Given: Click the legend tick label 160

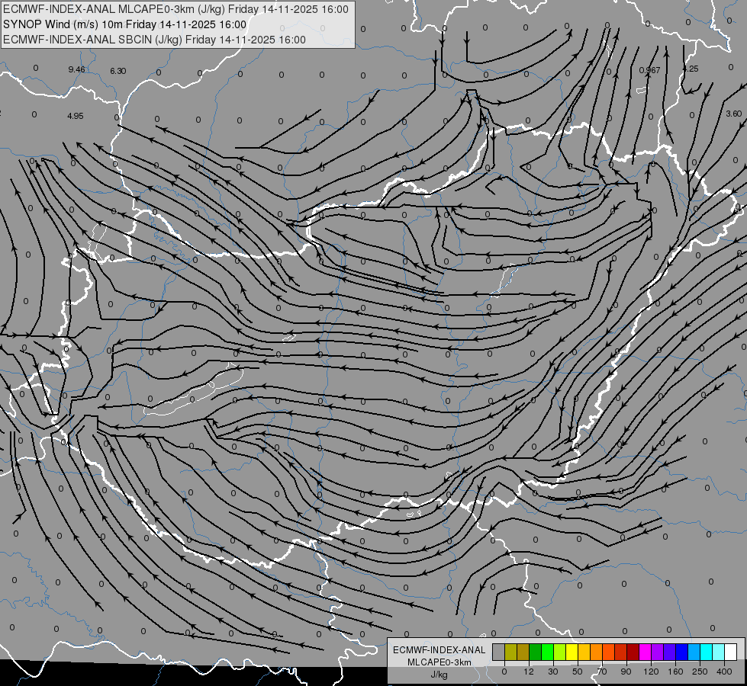Looking at the screenshot, I should pos(675,672).
